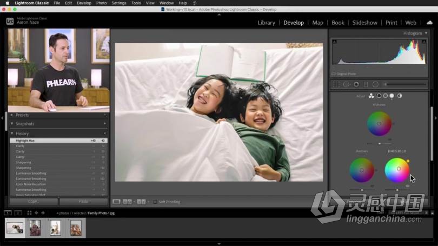
Task: Select the Red Eye Correction tool
Action: click(x=356, y=84)
